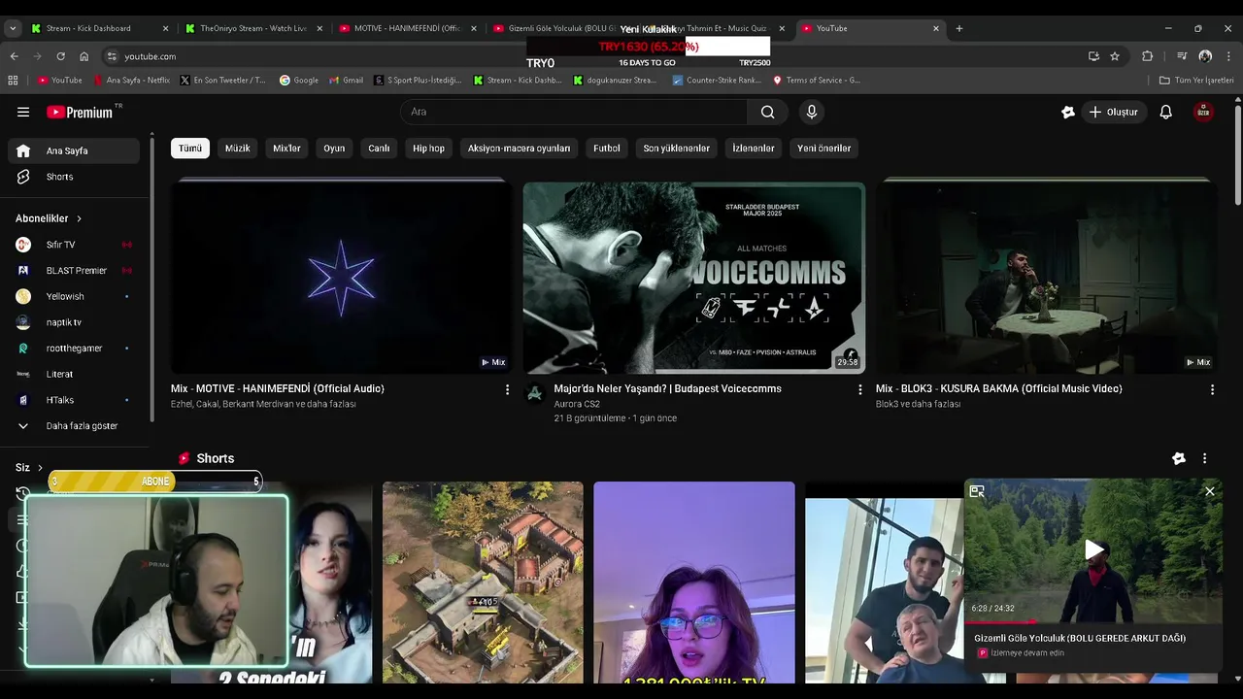Click the YouTube Premium logo
The width and height of the screenshot is (1243, 699).
click(x=80, y=112)
